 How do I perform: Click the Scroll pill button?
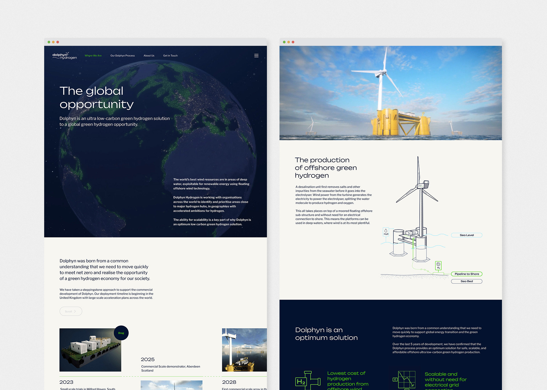point(71,311)
